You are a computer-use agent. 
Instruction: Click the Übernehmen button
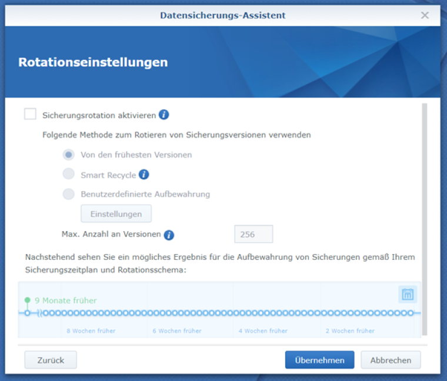pyautogui.click(x=319, y=360)
